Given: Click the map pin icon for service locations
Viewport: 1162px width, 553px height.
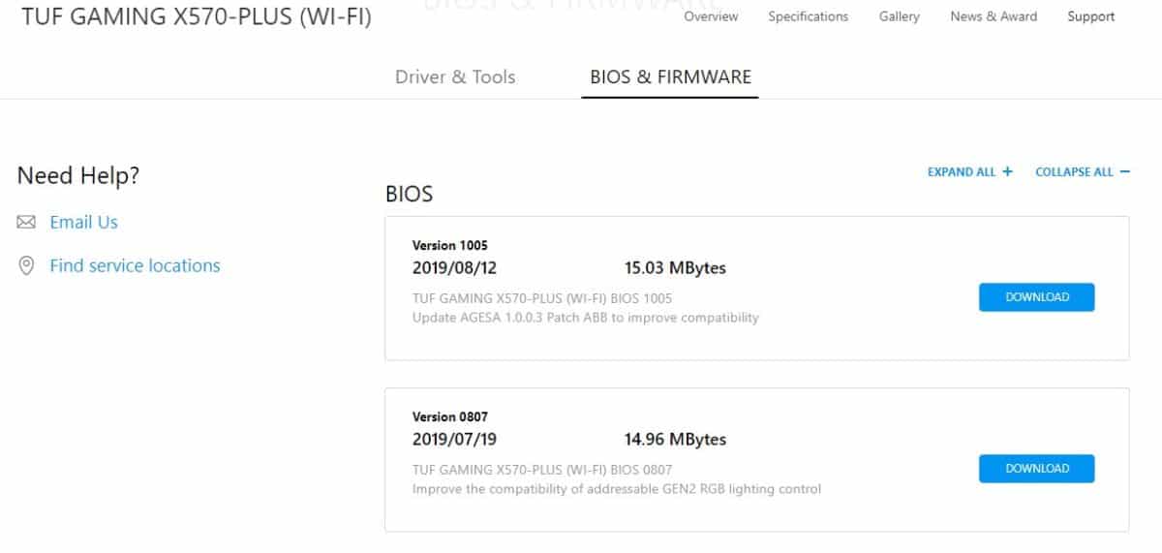Looking at the screenshot, I should coord(26,265).
